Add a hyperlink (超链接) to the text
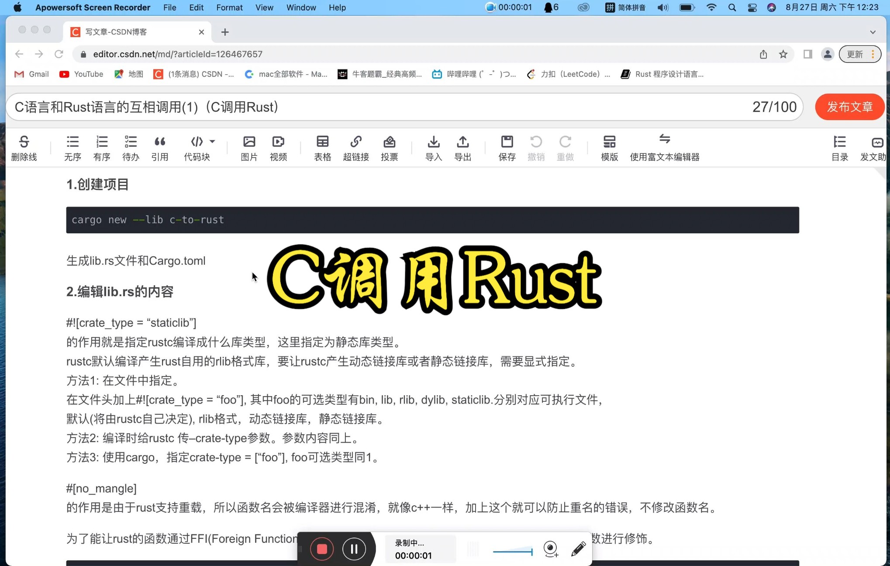The height and width of the screenshot is (566, 890). point(356,148)
